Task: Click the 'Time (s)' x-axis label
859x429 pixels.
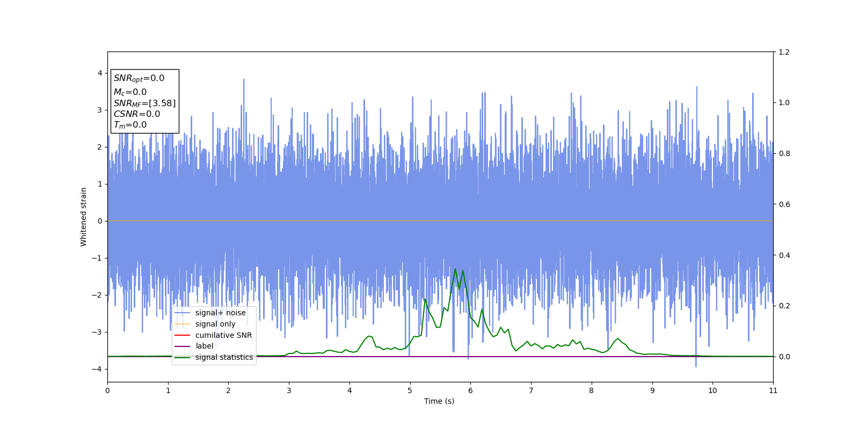Action: [x=439, y=401]
